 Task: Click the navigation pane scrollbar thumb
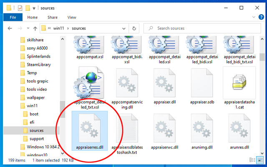coord(63,109)
